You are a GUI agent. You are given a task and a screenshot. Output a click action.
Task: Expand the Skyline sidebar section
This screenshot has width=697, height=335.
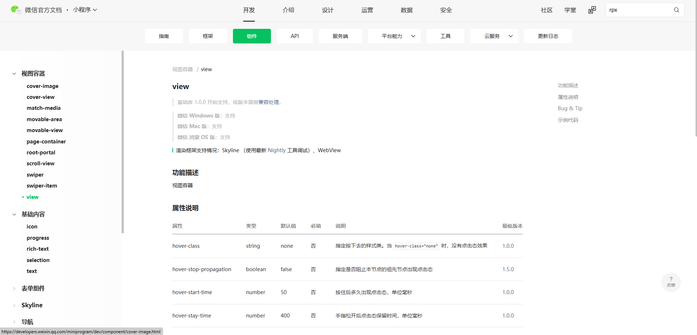[x=14, y=305]
